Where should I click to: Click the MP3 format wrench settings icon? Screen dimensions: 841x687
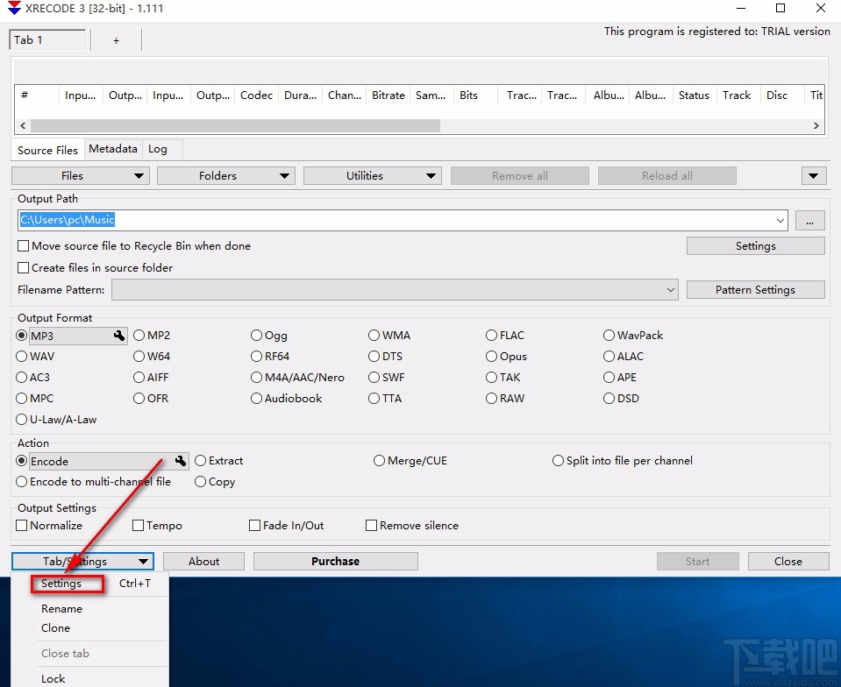pyautogui.click(x=119, y=336)
